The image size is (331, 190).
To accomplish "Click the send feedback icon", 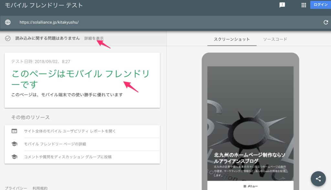I will click(282, 5).
